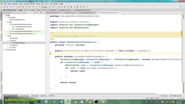185x104 pixels.
Task: Collapse the res folder node
Action: 6,36
